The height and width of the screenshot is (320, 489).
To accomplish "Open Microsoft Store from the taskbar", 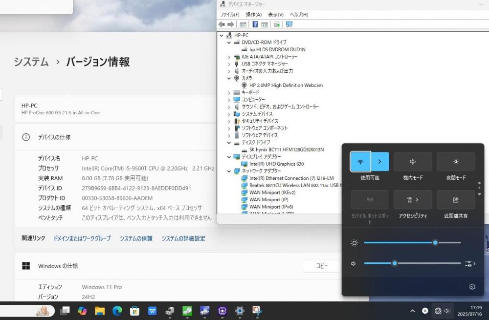I will [135, 311].
